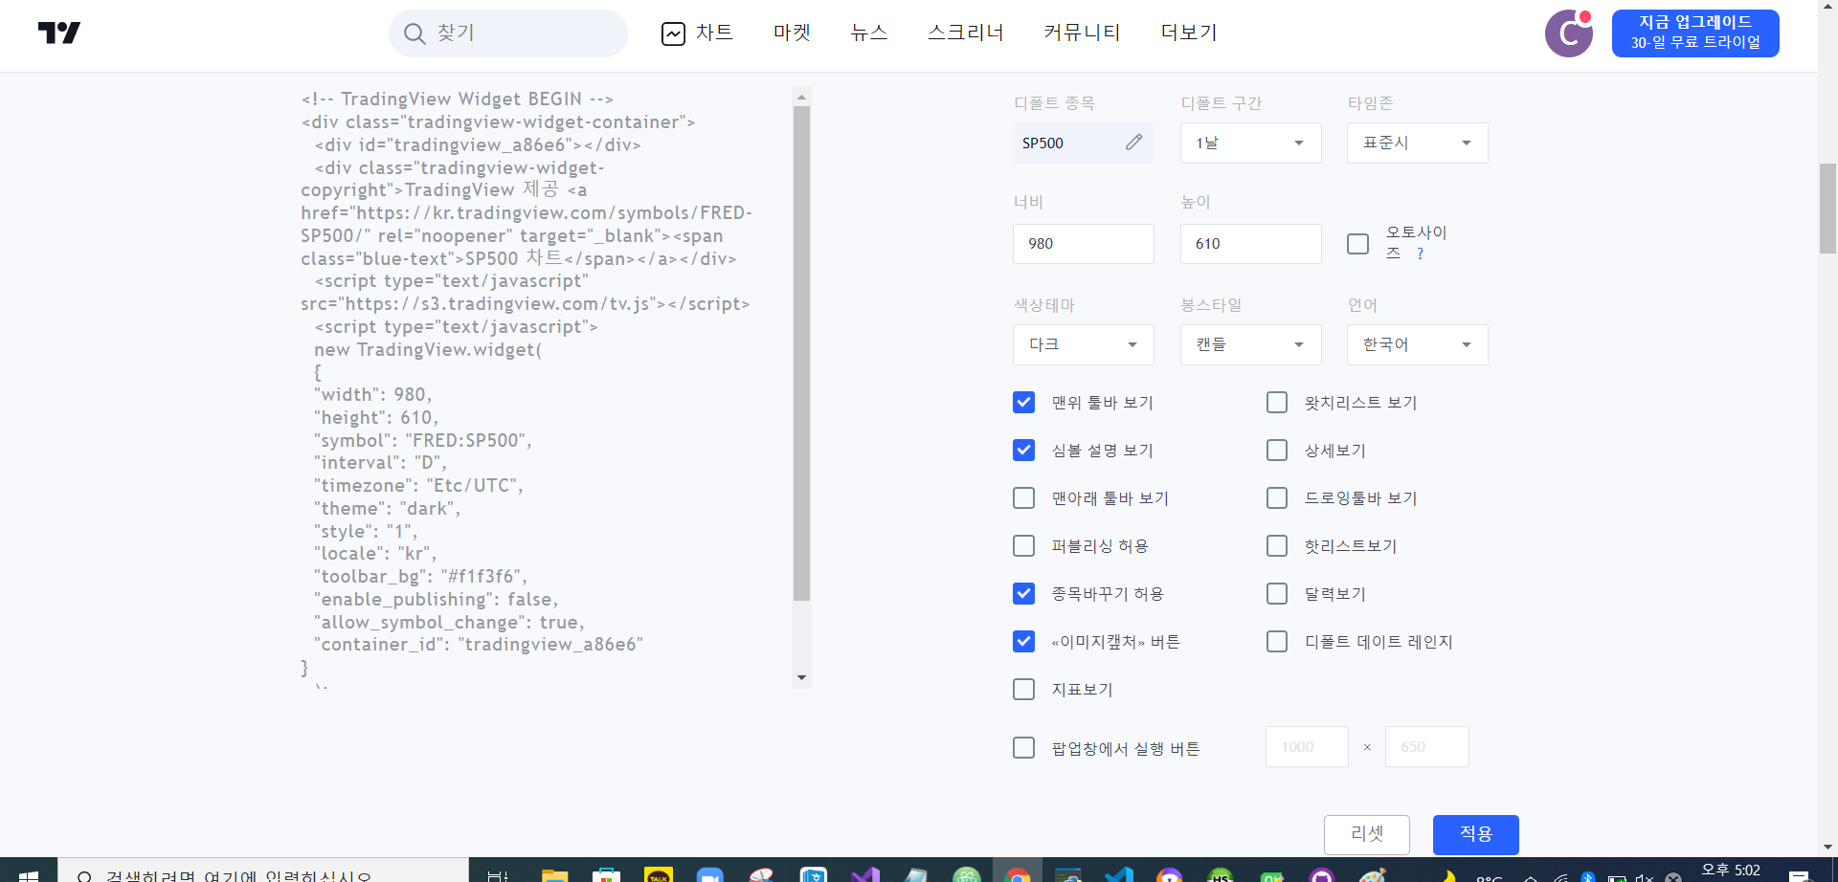The width and height of the screenshot is (1838, 882).
Task: Click the embed code box scrollbar thumb
Action: tap(801, 354)
